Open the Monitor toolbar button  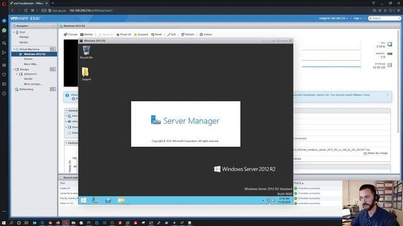pyautogui.click(x=86, y=35)
